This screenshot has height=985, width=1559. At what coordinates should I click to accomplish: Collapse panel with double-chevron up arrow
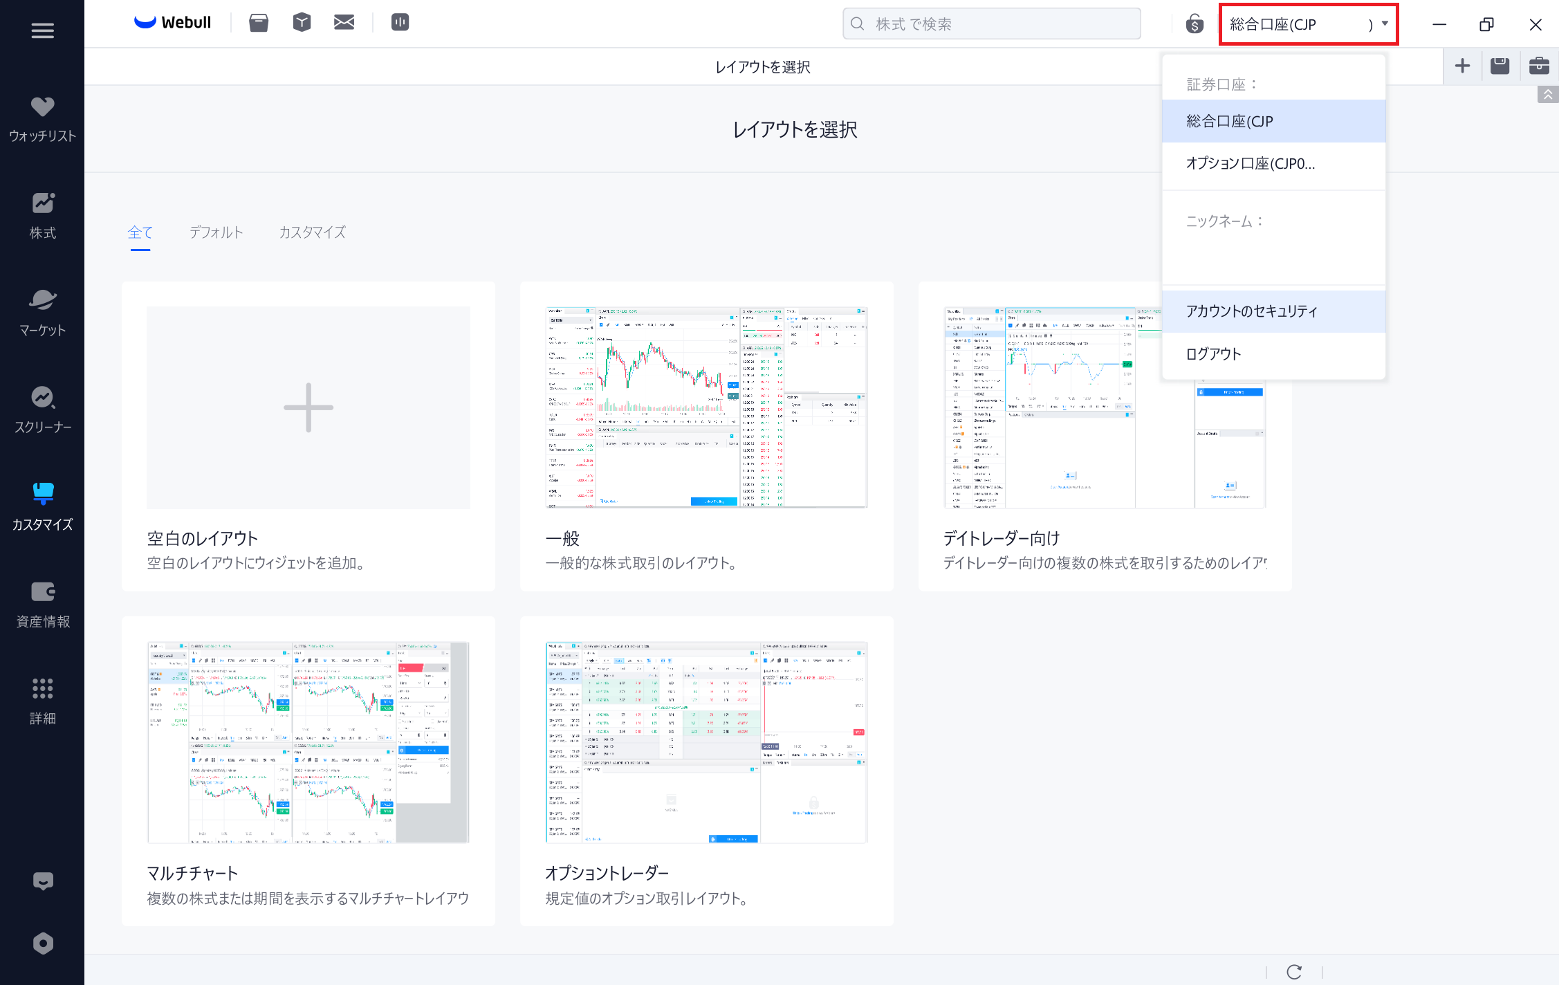pyautogui.click(x=1548, y=94)
